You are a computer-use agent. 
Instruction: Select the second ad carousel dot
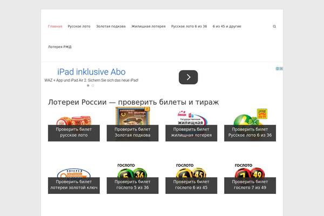[x=93, y=85]
